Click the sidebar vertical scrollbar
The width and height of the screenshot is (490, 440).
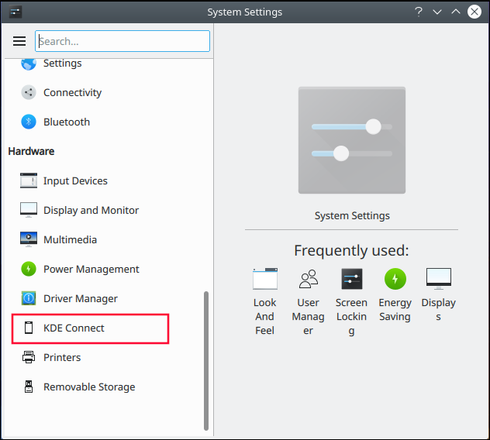[x=206, y=361]
